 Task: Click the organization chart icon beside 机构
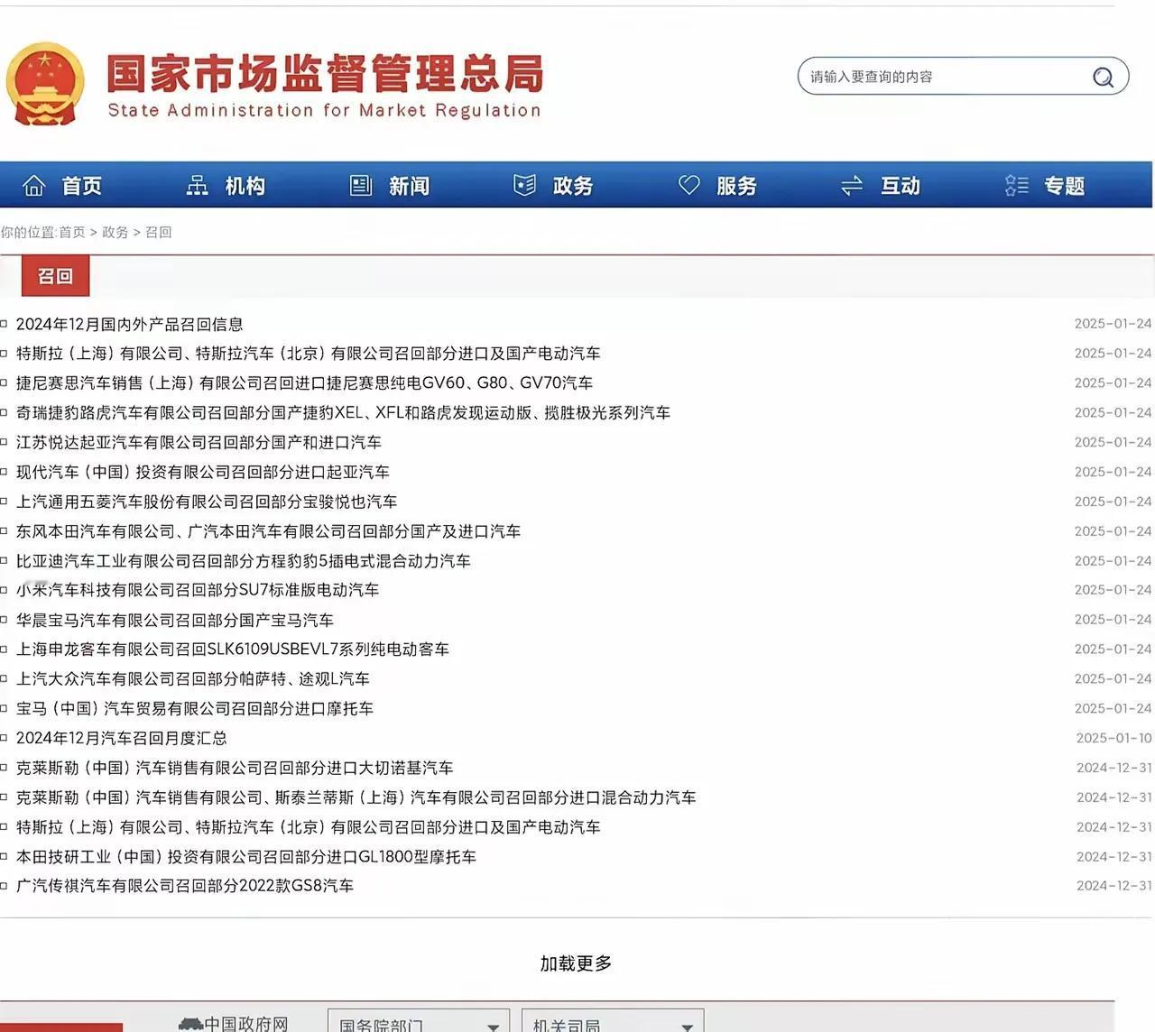[x=197, y=186]
